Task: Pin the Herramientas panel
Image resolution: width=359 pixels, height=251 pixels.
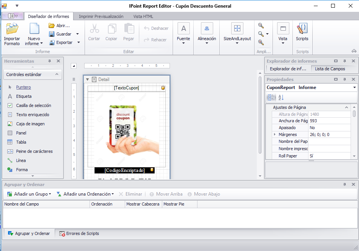Action: click(49, 61)
